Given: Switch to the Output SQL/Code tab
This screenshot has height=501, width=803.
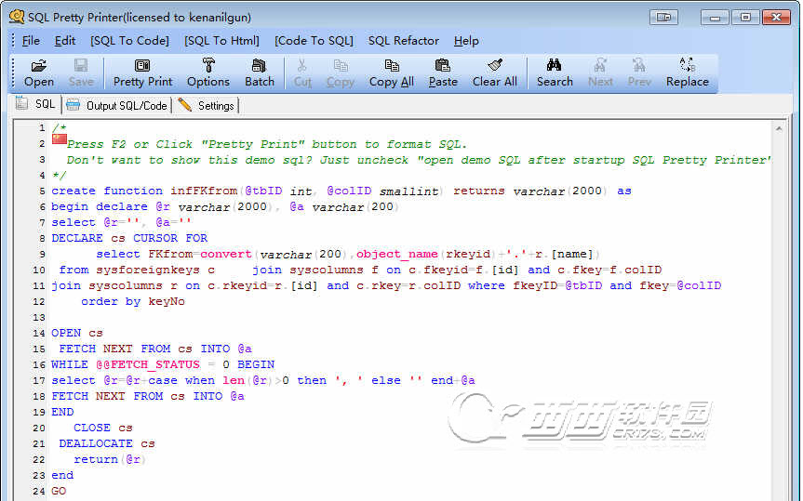Looking at the screenshot, I should point(116,105).
